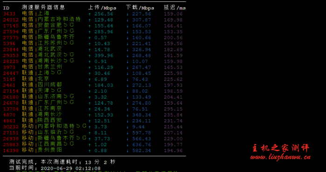The image size is (326, 172).
Task: Click server name "江苏南京"
Action: (x=50, y=108)
